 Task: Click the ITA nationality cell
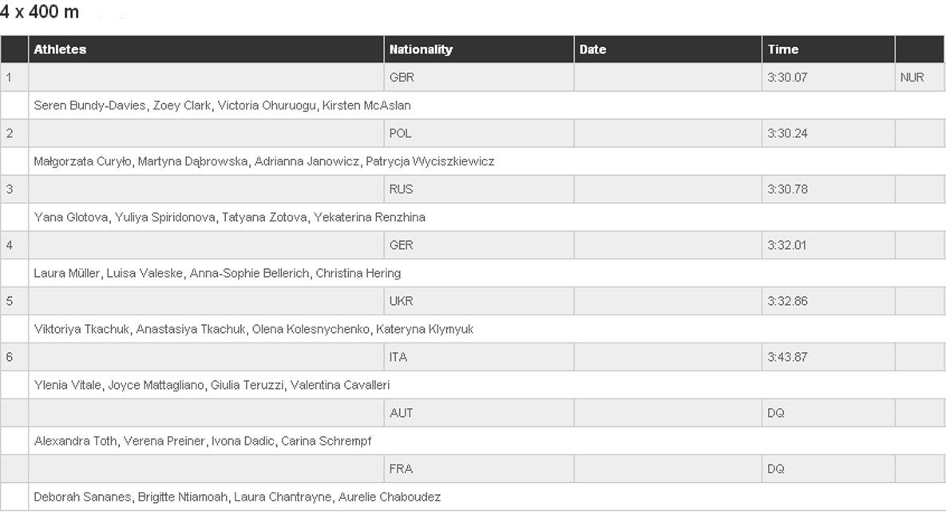click(478, 357)
